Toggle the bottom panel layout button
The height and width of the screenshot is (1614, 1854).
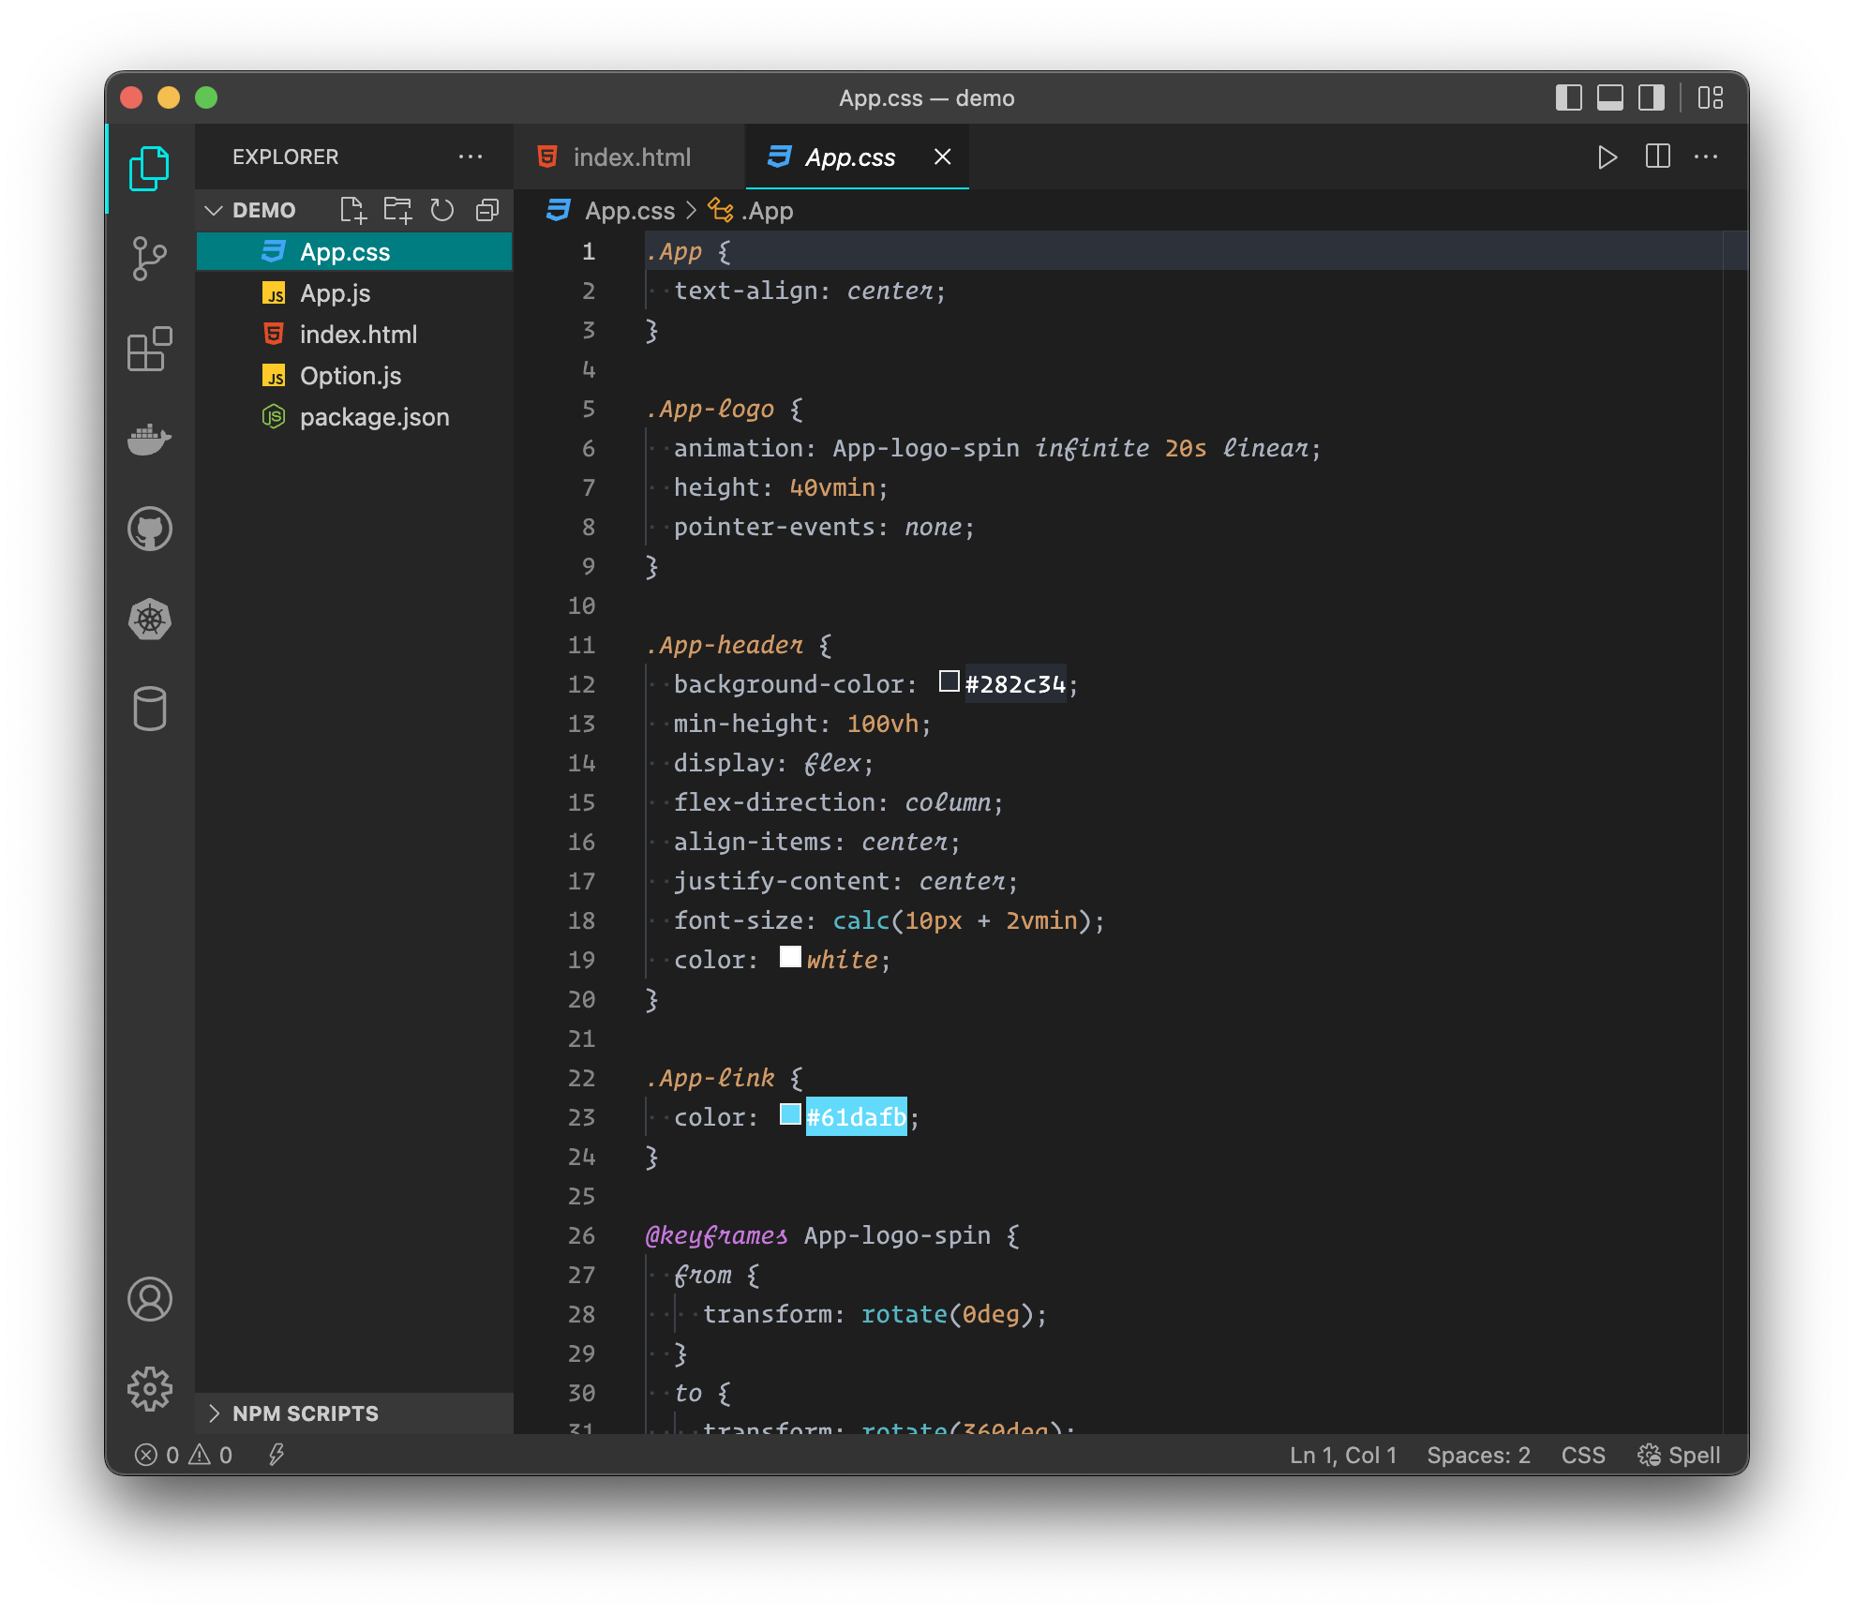pos(1609,97)
